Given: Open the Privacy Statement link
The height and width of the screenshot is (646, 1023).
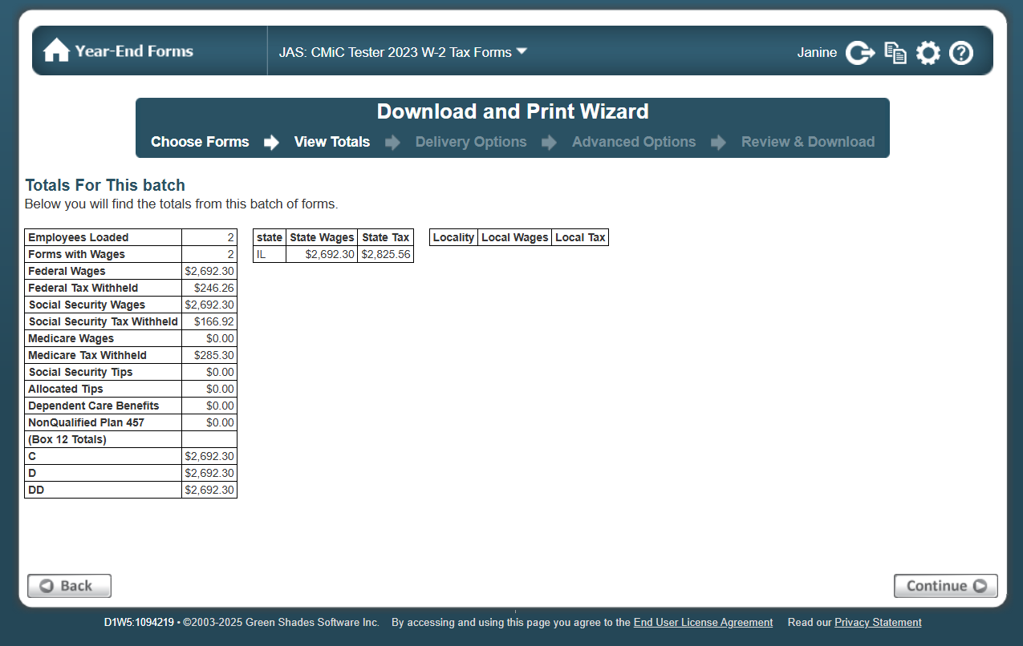Looking at the screenshot, I should (x=878, y=623).
